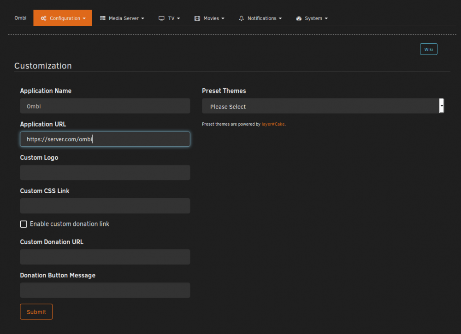Screen dimensions: 461x334
Task: Open the Movies menu
Action: [x=209, y=18]
